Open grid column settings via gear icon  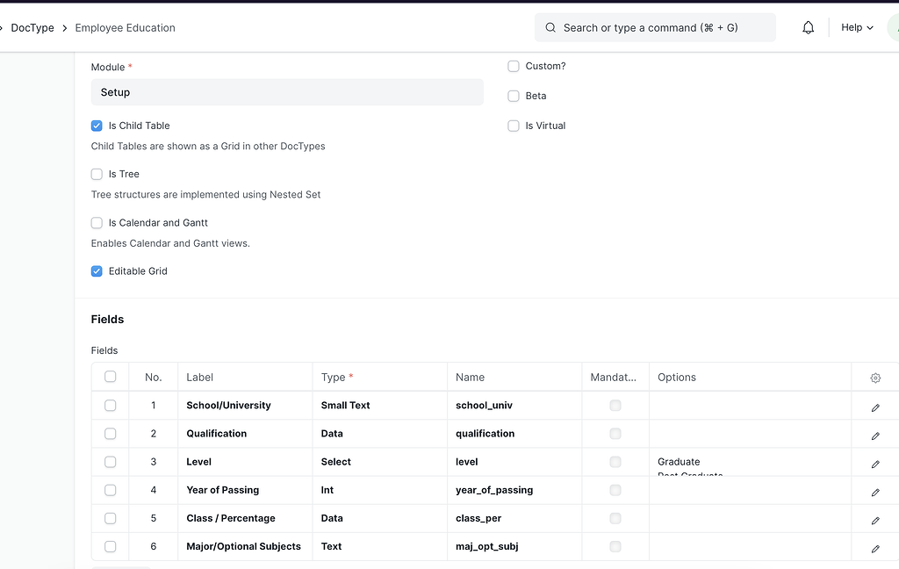(x=874, y=377)
